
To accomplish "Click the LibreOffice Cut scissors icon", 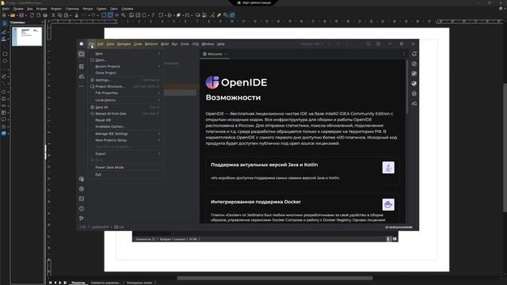I will pyautogui.click(x=53, y=15).
